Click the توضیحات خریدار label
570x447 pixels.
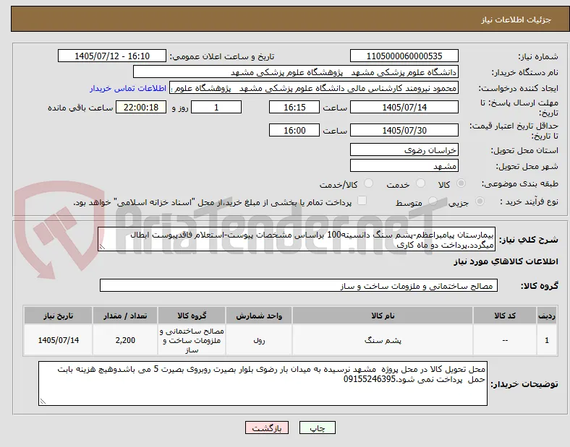tap(524, 384)
